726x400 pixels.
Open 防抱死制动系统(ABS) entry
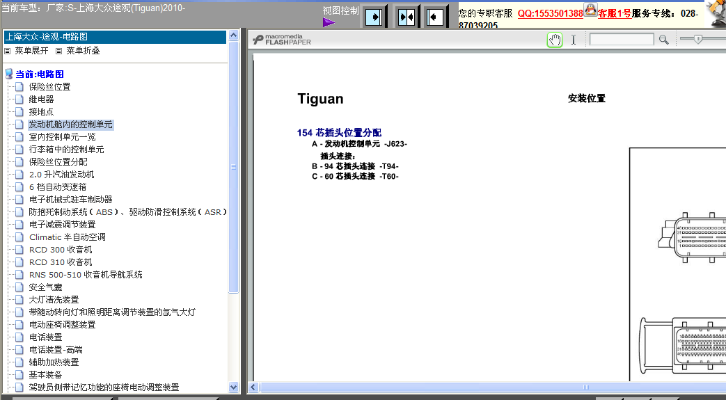tap(128, 211)
